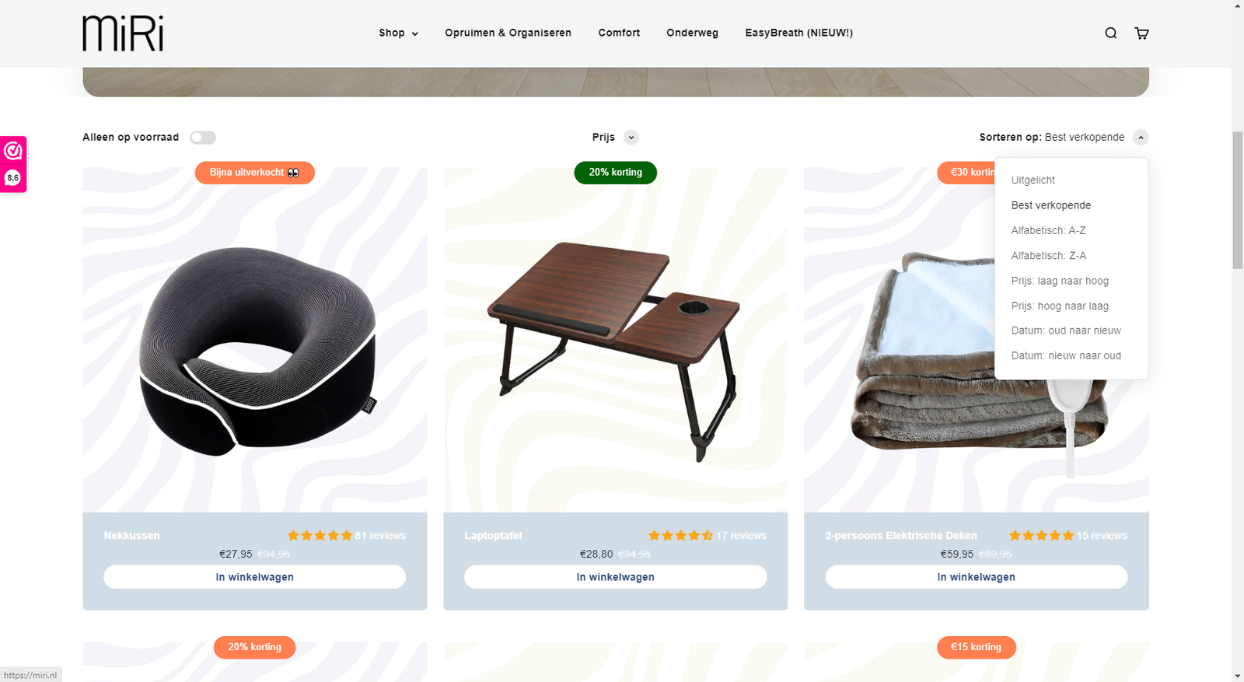Open the search magnifier icon
The height and width of the screenshot is (682, 1244).
coord(1110,33)
